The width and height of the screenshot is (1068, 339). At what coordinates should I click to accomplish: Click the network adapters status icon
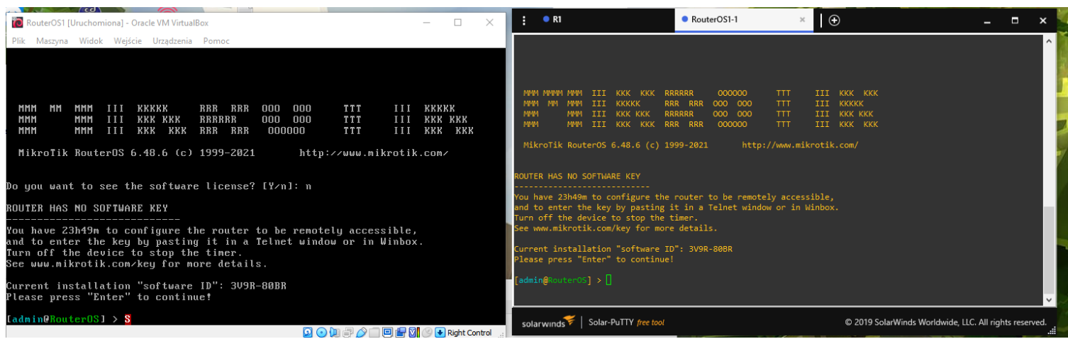pyautogui.click(x=347, y=333)
